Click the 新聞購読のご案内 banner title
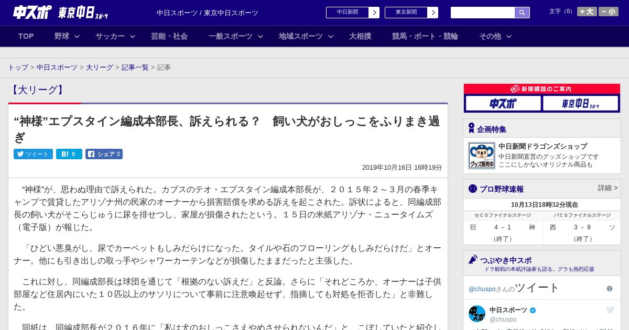The width and height of the screenshot is (629, 330). click(541, 89)
